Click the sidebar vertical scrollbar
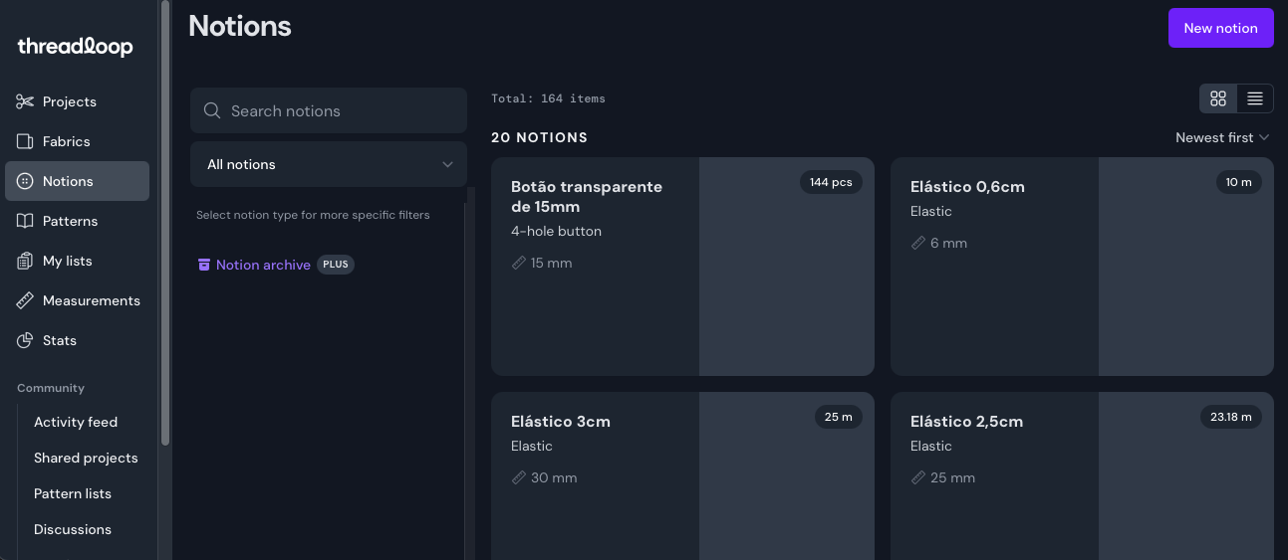 click(x=165, y=219)
